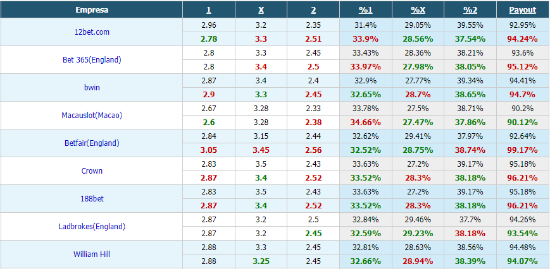Screen dimensions: 550x269
Task: Sort by the %2 column header
Action: click(x=470, y=10)
